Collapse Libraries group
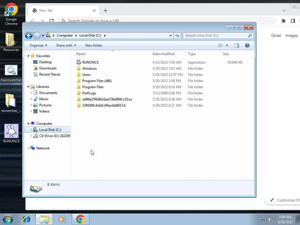Viewport: 300px width, 225px height. 28,86
